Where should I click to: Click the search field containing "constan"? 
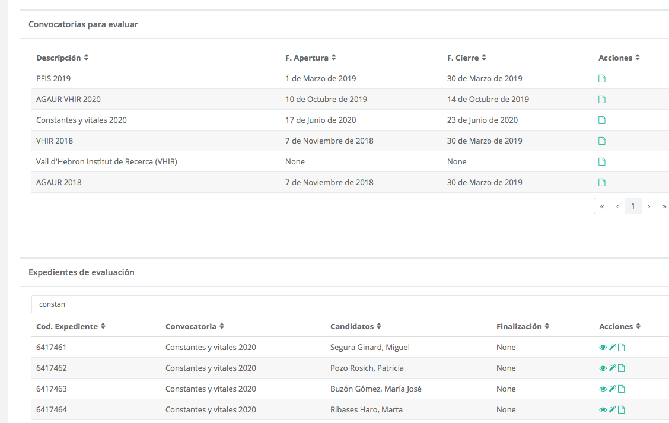[x=350, y=304]
